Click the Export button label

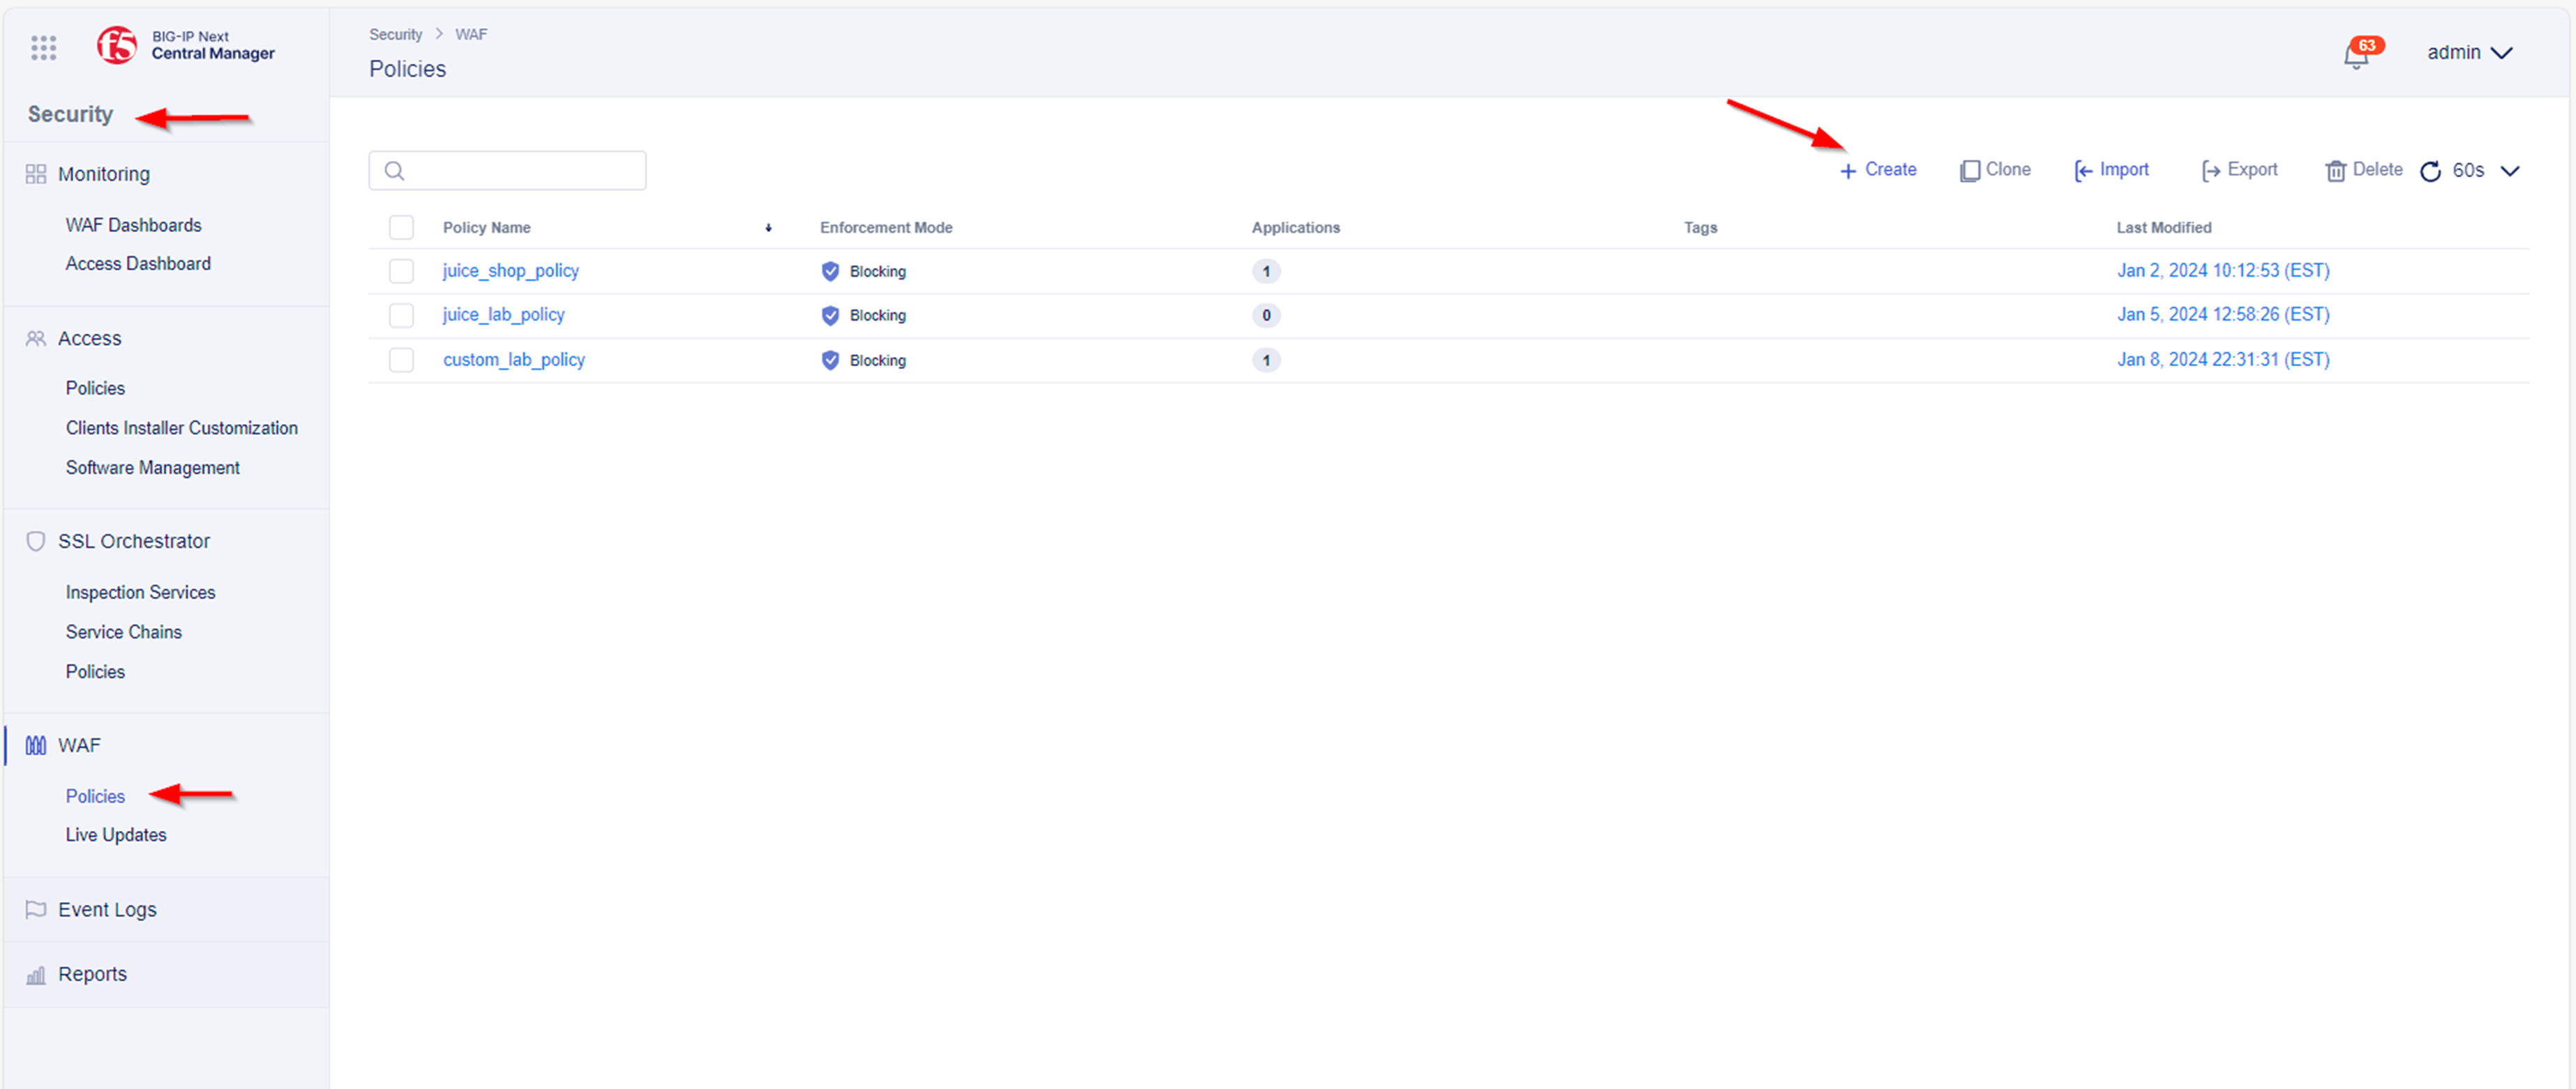point(2252,170)
